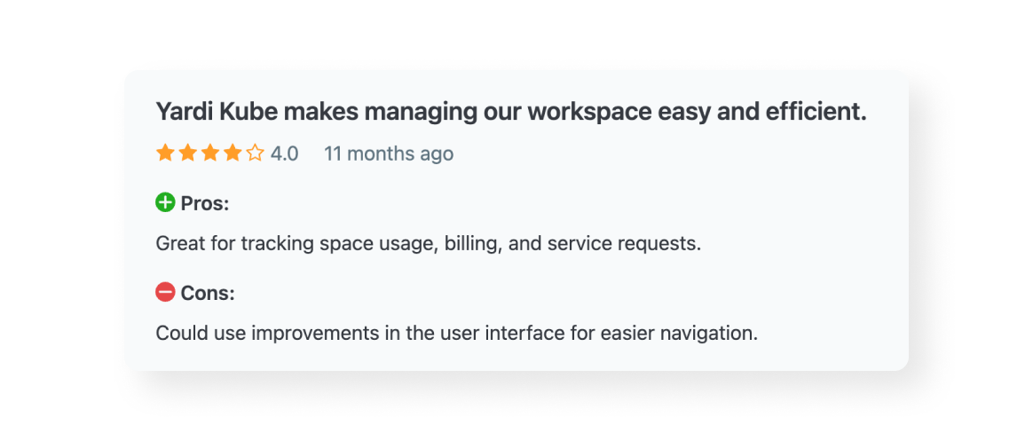Image resolution: width=1033 pixels, height=441 pixels.
Task: Click the red minus Cons icon
Action: [165, 292]
